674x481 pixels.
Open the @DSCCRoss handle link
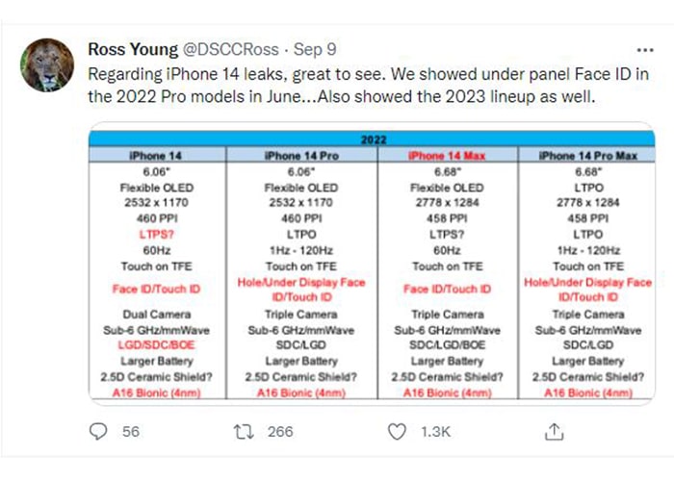pos(231,49)
